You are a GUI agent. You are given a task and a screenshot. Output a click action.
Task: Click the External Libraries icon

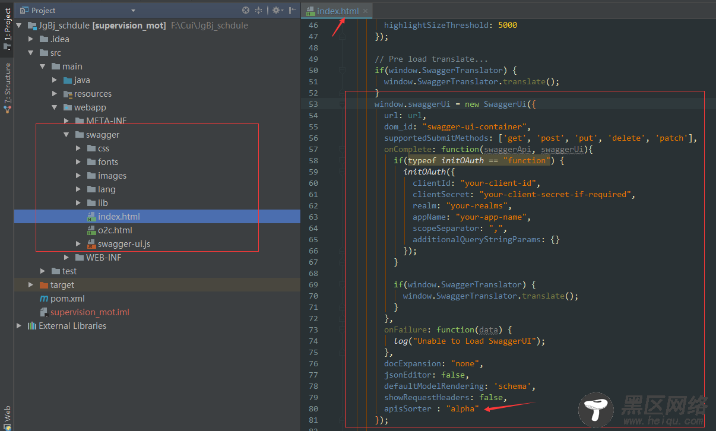pos(31,326)
